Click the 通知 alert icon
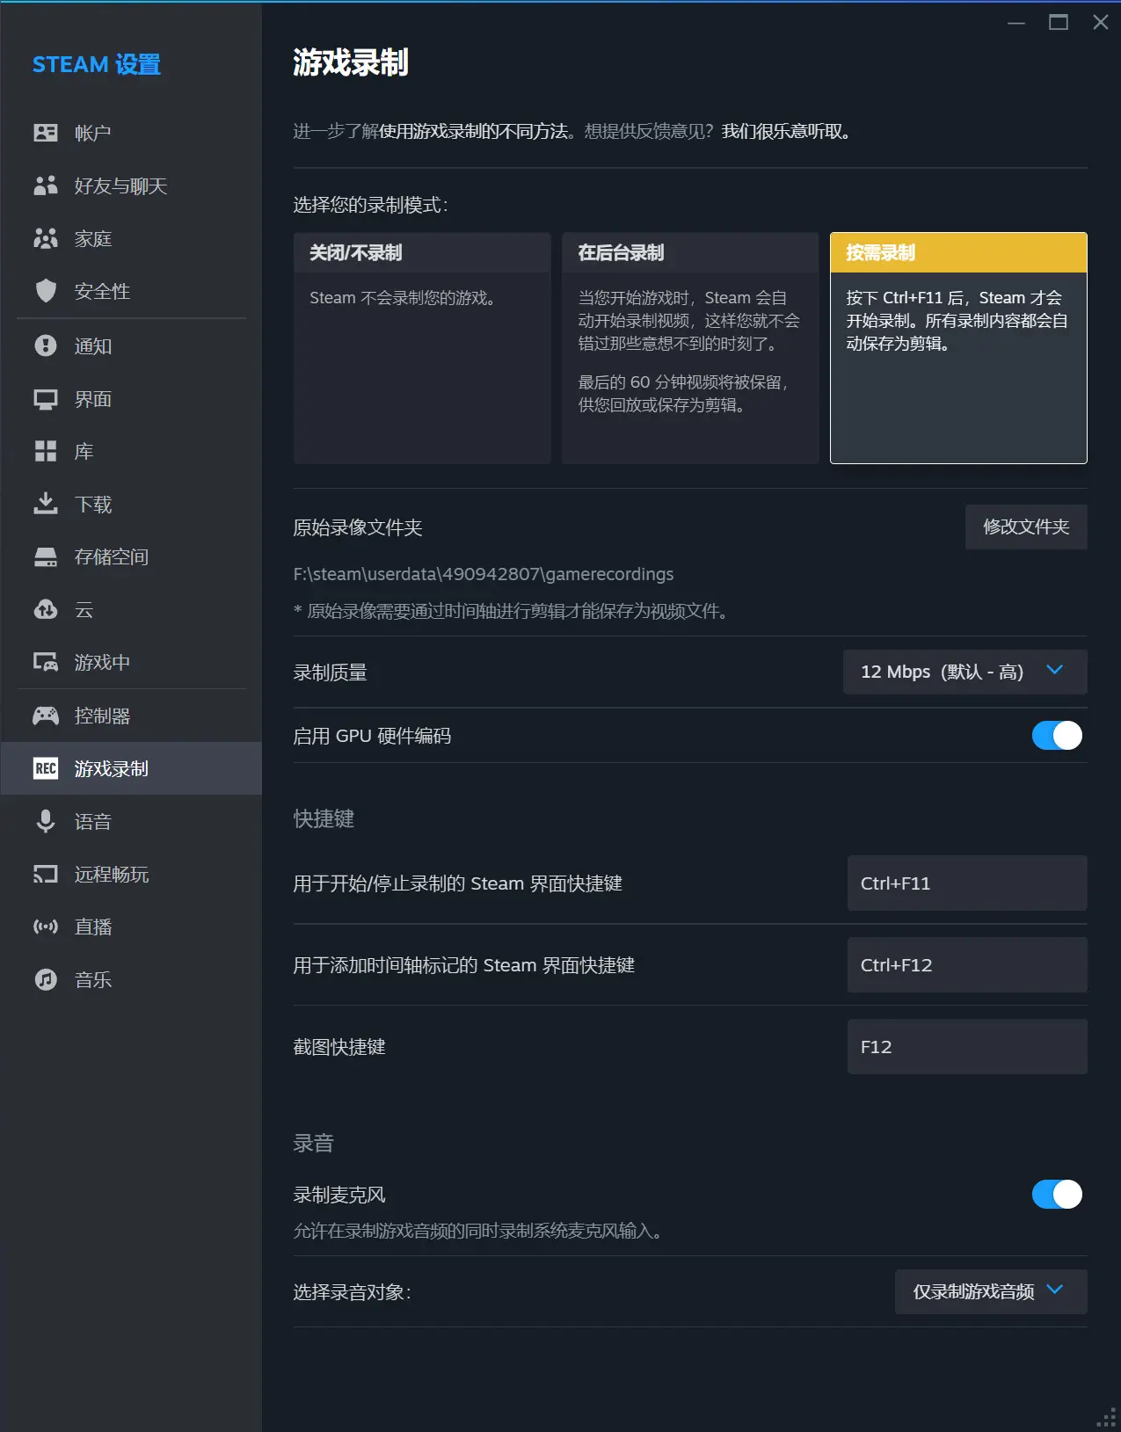The height and width of the screenshot is (1432, 1121). [x=46, y=345]
